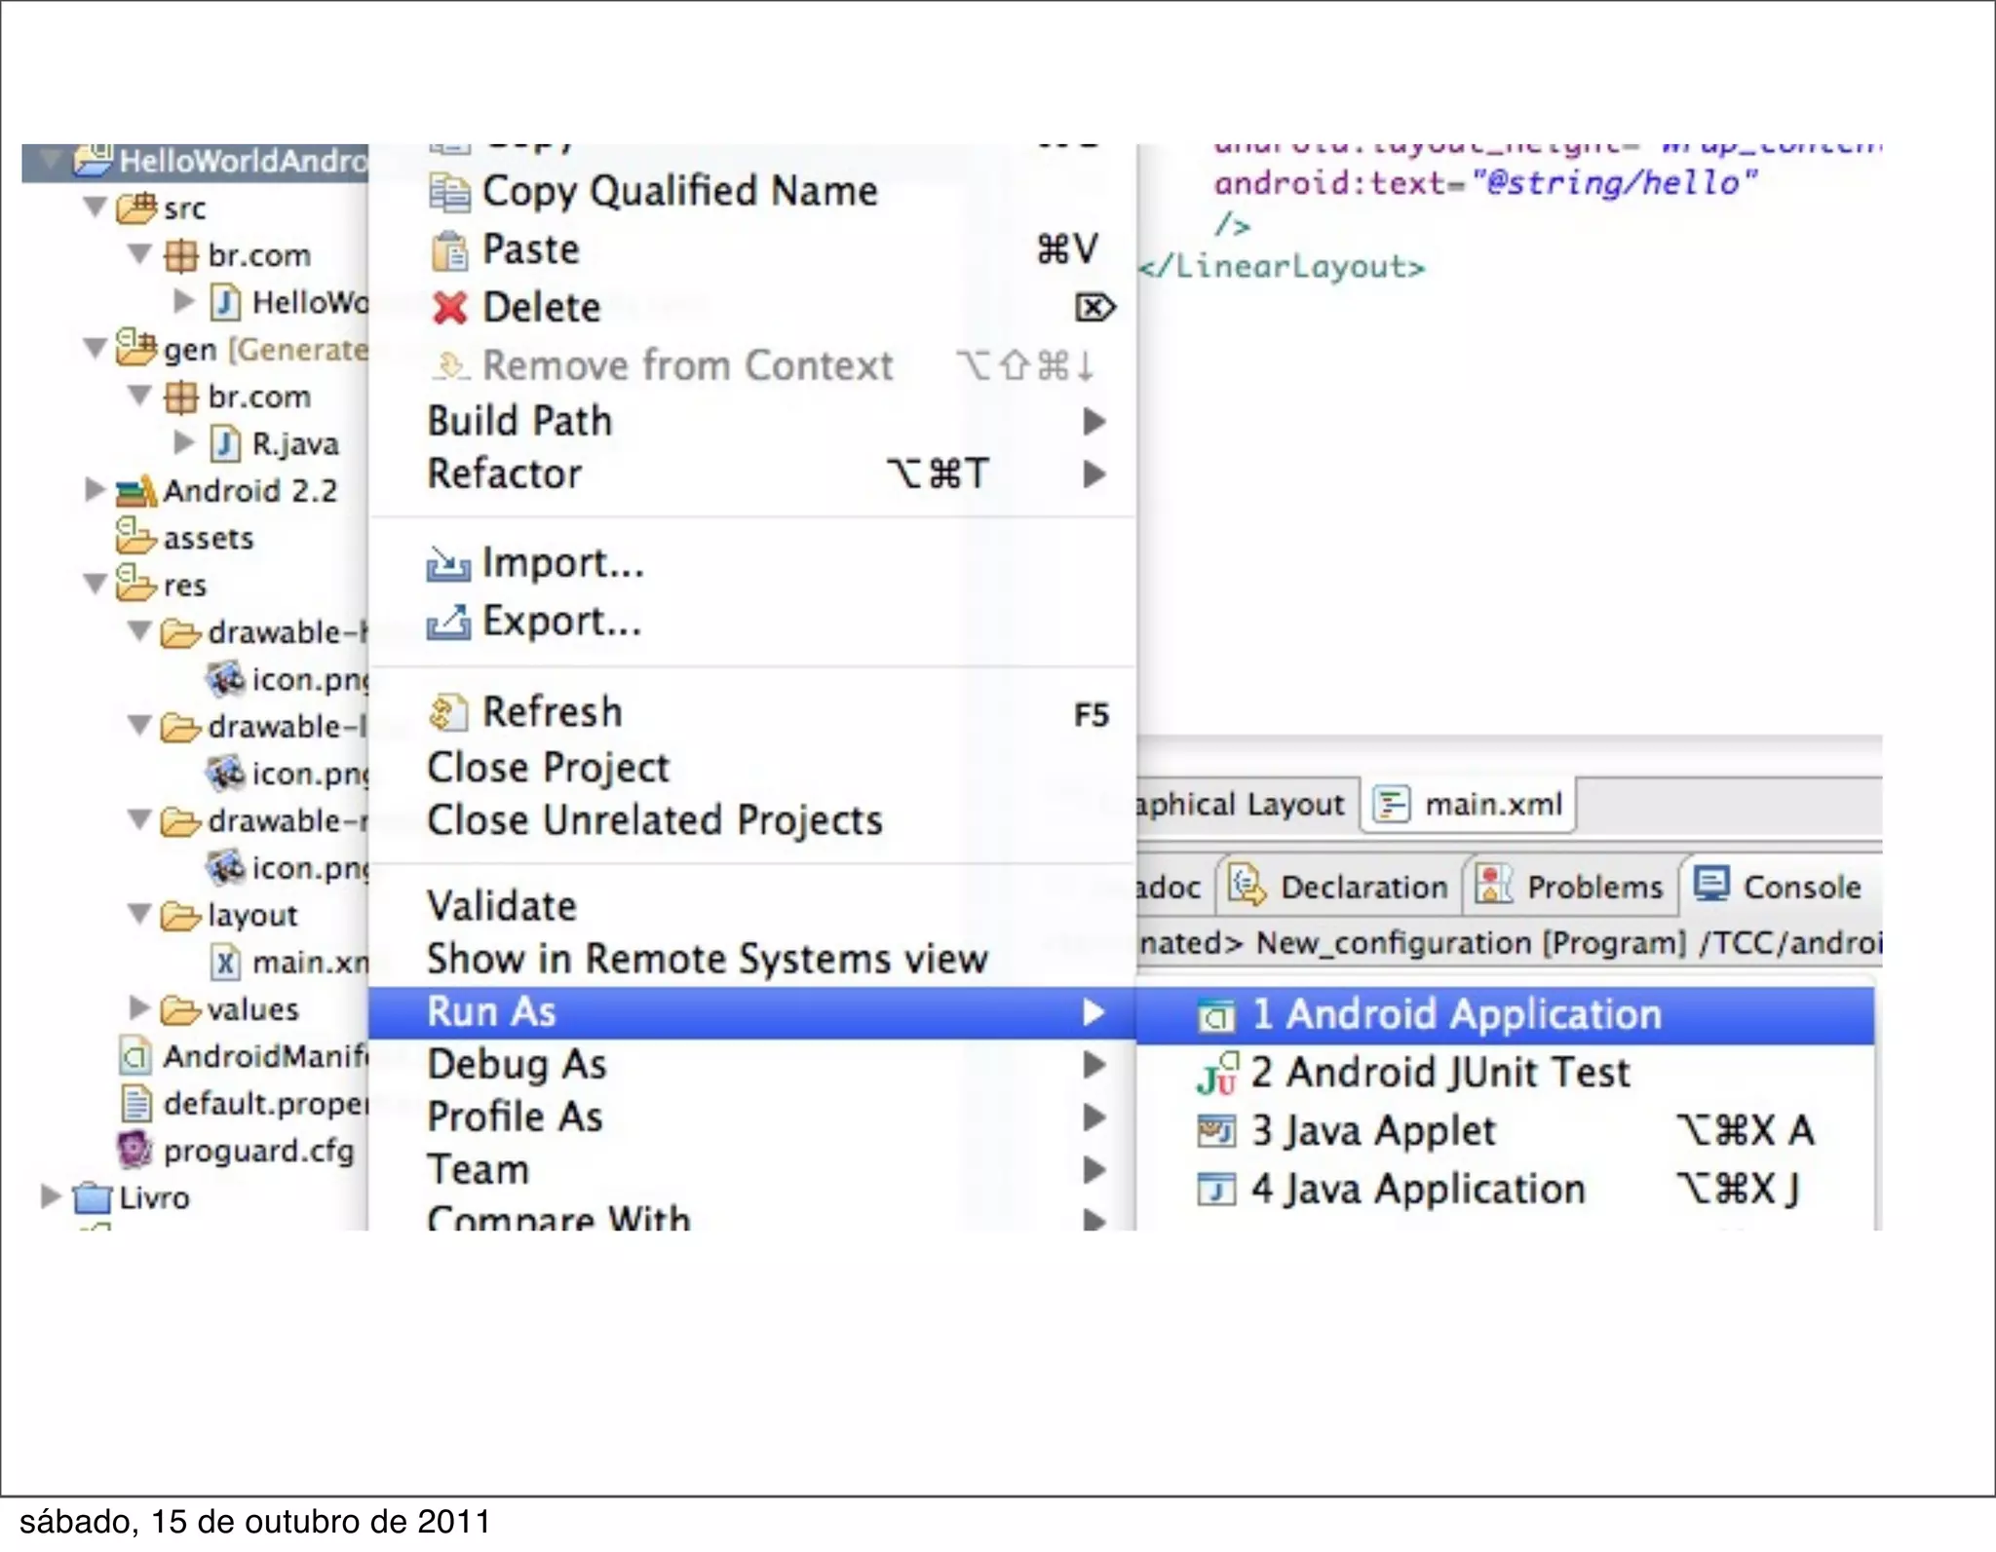Click the Import icon in context menu
Viewport: 1996px width, 1552px height.
pyautogui.click(x=448, y=563)
